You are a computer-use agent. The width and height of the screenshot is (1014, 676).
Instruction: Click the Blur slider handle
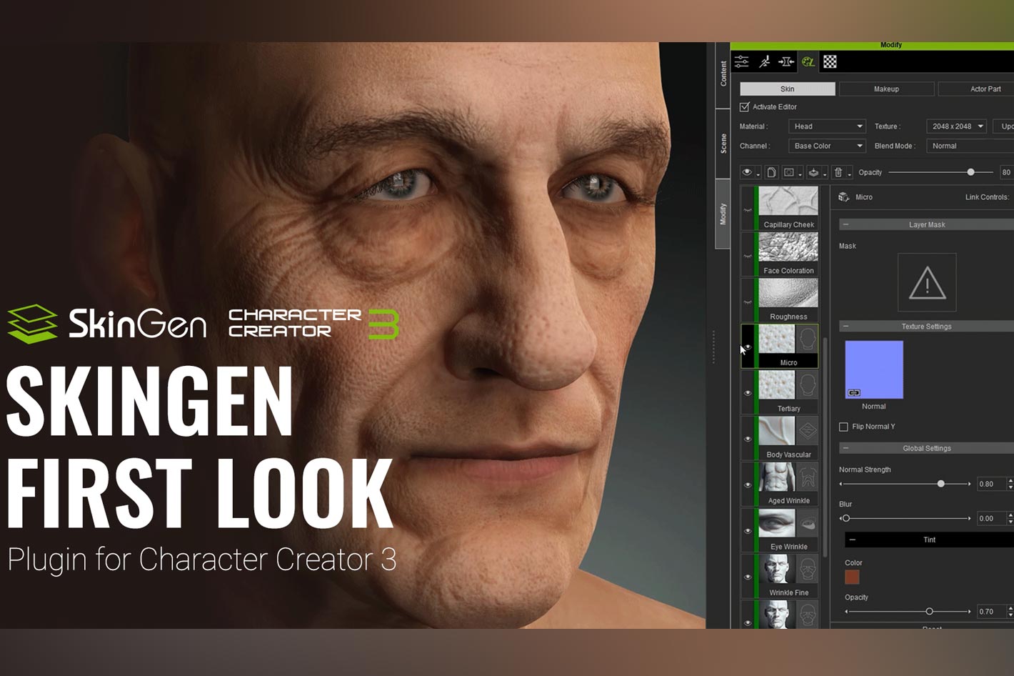tap(845, 518)
